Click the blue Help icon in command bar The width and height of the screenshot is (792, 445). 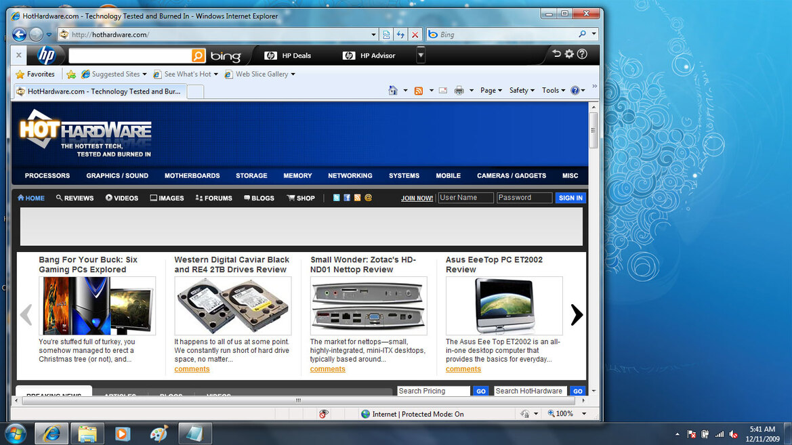tap(575, 90)
